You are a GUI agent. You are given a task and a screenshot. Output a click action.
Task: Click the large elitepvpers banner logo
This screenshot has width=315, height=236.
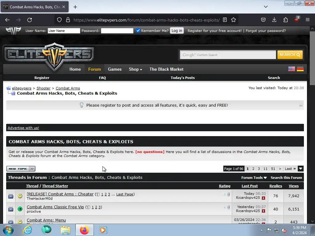[49, 56]
